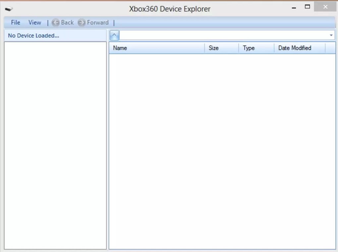The width and height of the screenshot is (338, 252).
Task: Expand the address path dropdown arrow
Action: (331, 35)
